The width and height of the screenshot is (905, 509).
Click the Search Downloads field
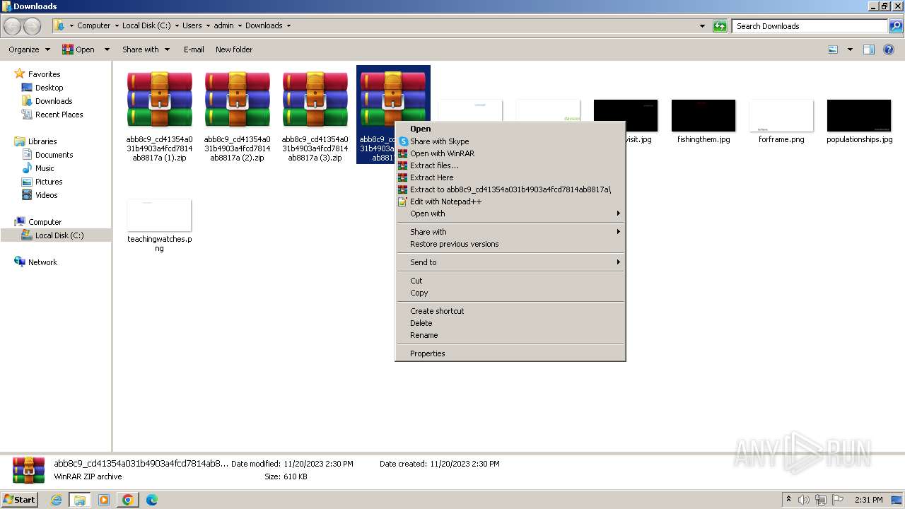809,26
